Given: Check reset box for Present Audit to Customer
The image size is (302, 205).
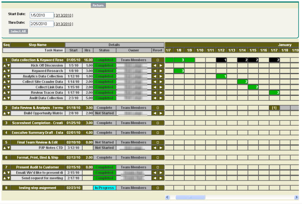Looking at the screenshot, I should click(x=158, y=167).
